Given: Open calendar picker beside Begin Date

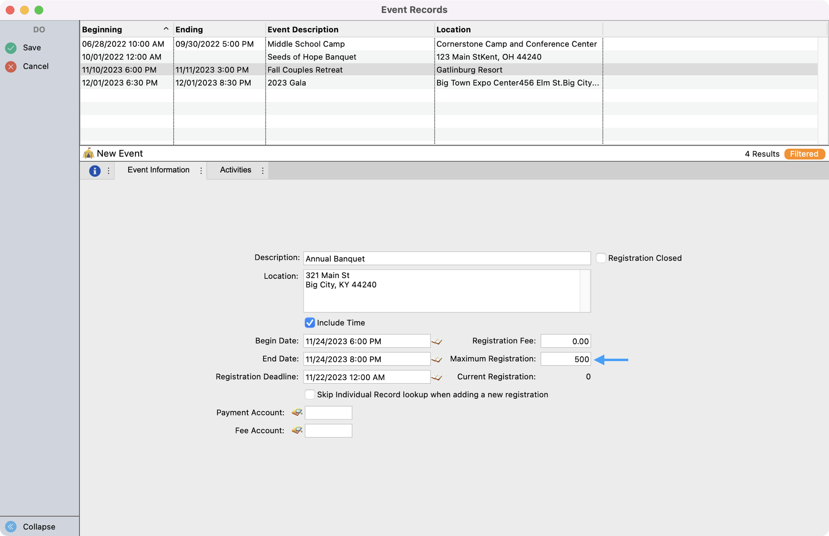Looking at the screenshot, I should [436, 341].
